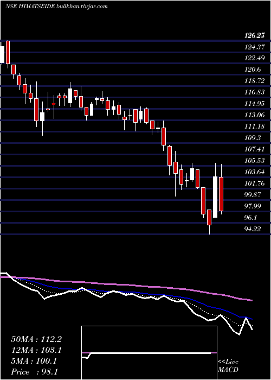Click the 5MA : 100.1 readout
The height and width of the screenshot is (380, 271).
(34, 361)
